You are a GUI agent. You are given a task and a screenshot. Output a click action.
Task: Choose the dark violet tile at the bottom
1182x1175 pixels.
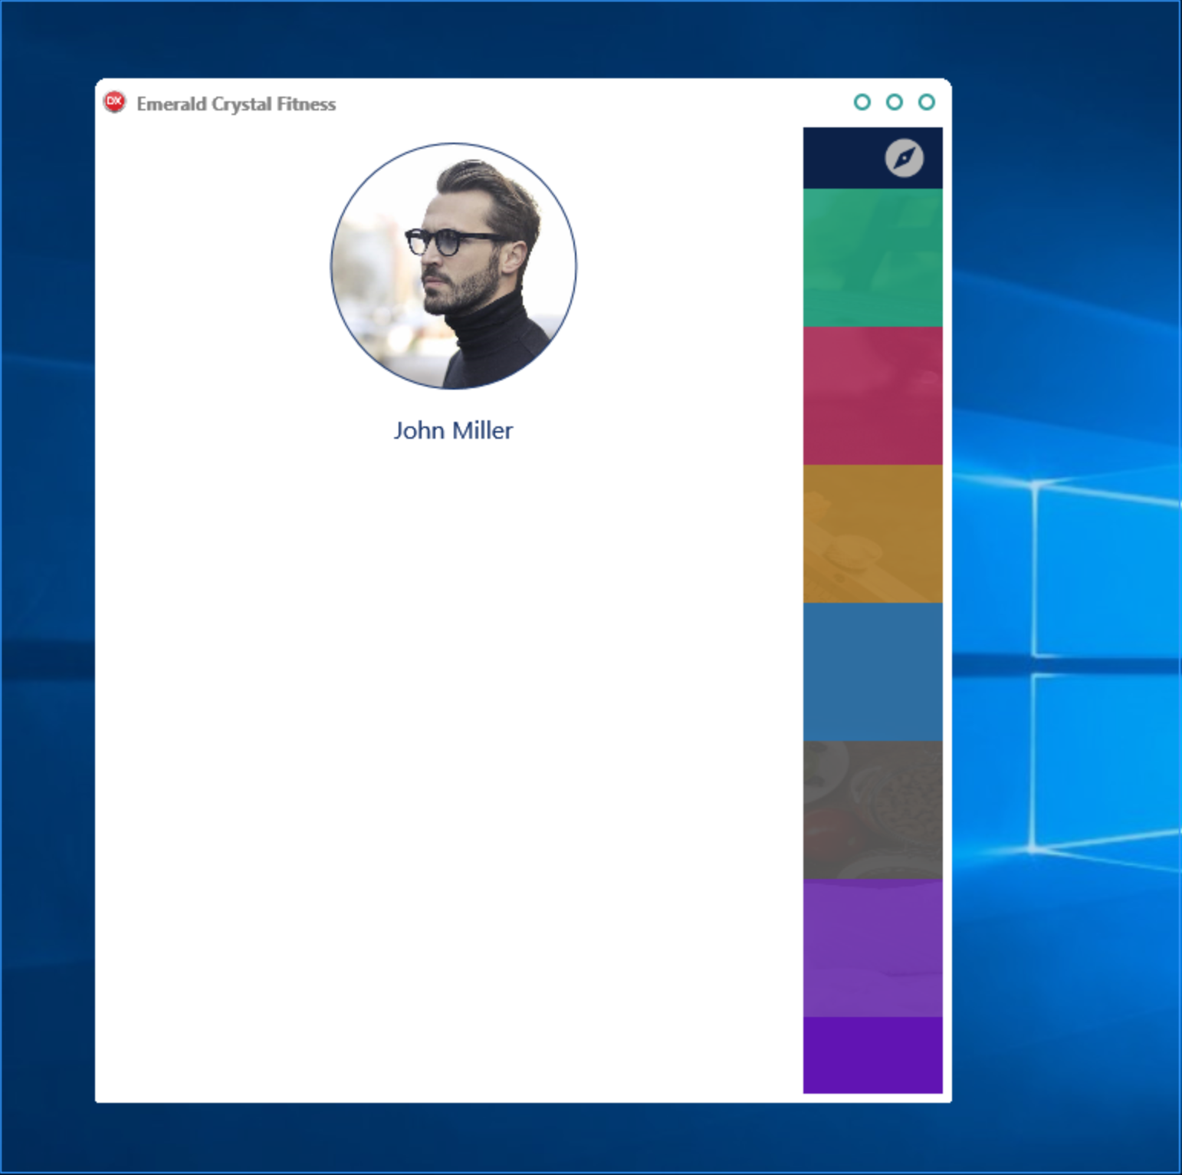click(872, 1055)
